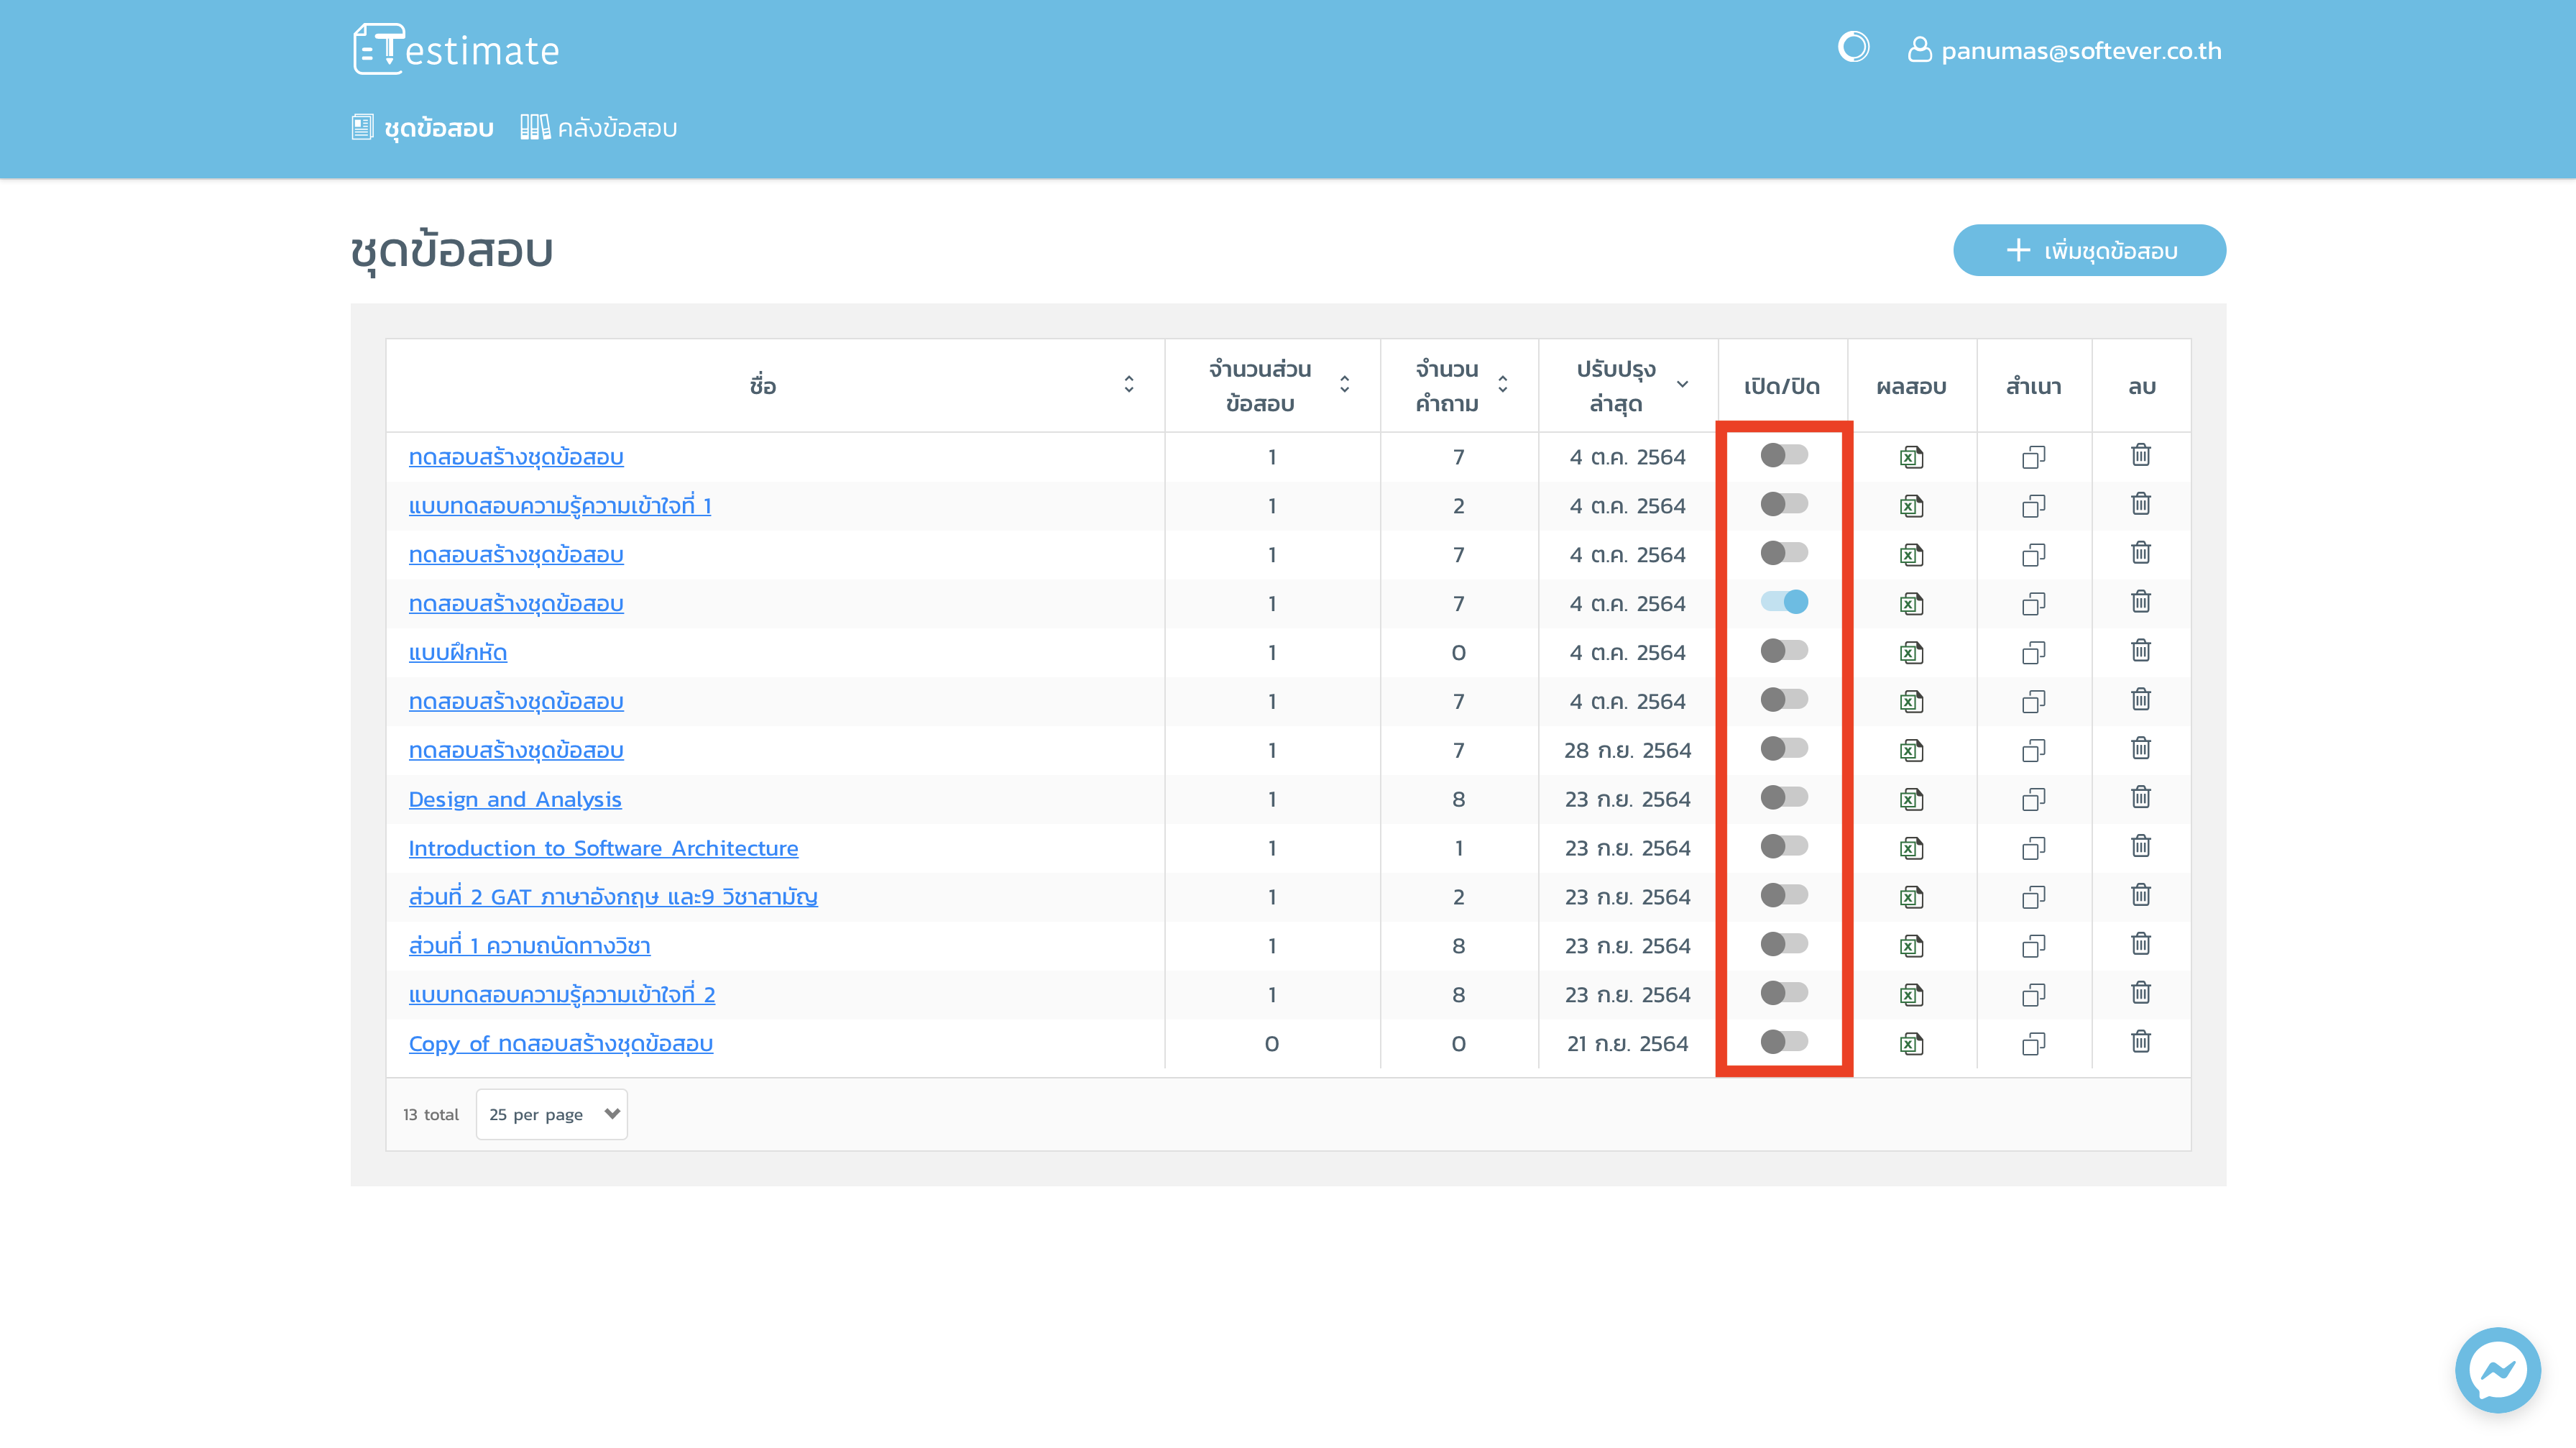Open the panumas@softever.co.th account menu
This screenshot has height=1448, width=2576.
click(2064, 50)
